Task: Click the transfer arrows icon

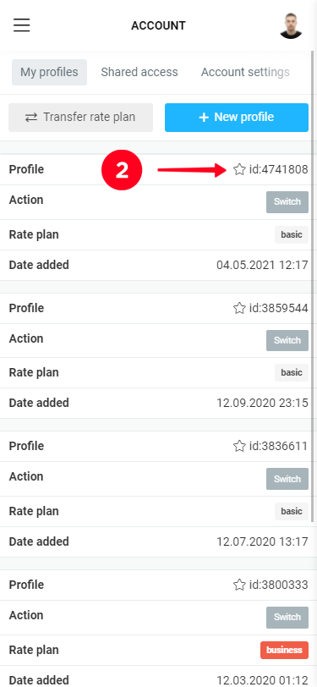Action: 31,118
